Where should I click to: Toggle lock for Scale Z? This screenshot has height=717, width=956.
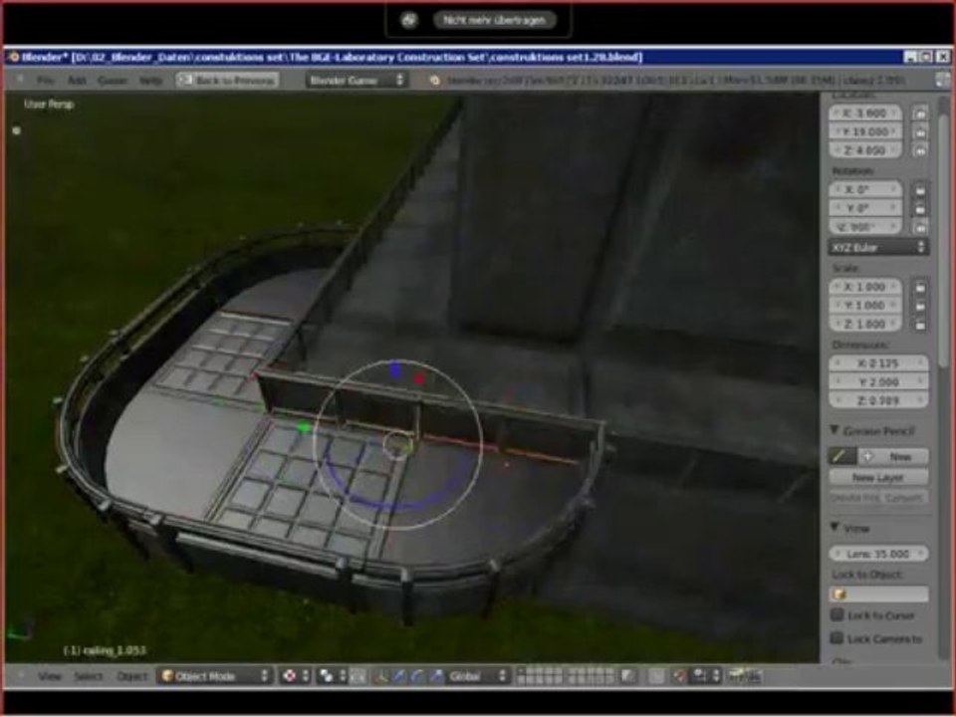(920, 325)
